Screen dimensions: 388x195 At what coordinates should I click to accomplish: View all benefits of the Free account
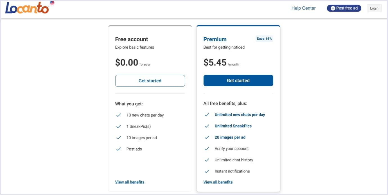pyautogui.click(x=130, y=182)
